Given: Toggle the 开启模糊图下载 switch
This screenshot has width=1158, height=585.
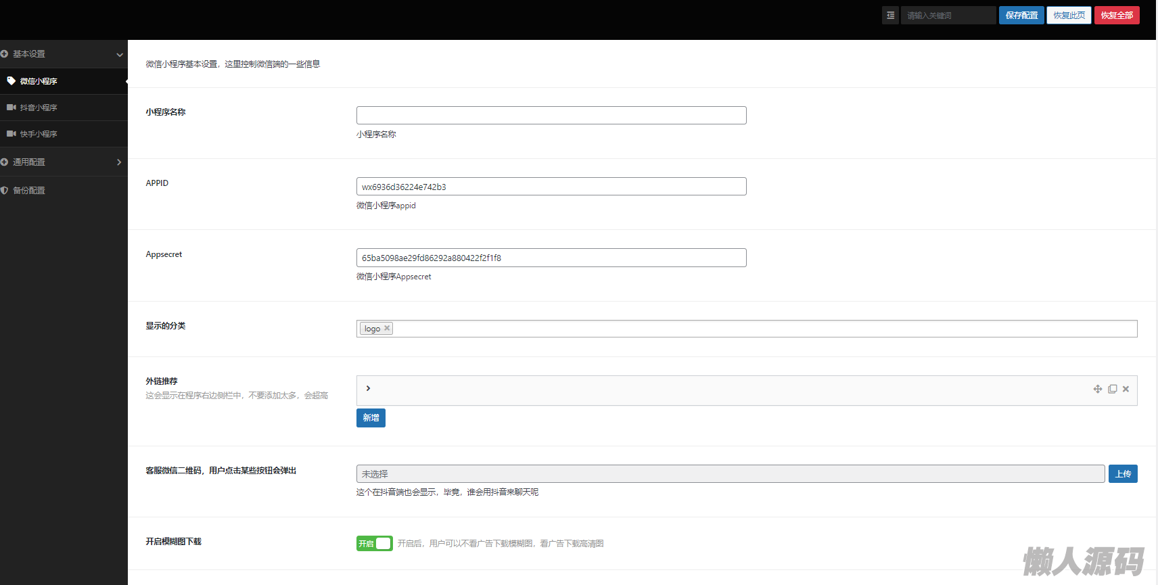Looking at the screenshot, I should click(375, 543).
